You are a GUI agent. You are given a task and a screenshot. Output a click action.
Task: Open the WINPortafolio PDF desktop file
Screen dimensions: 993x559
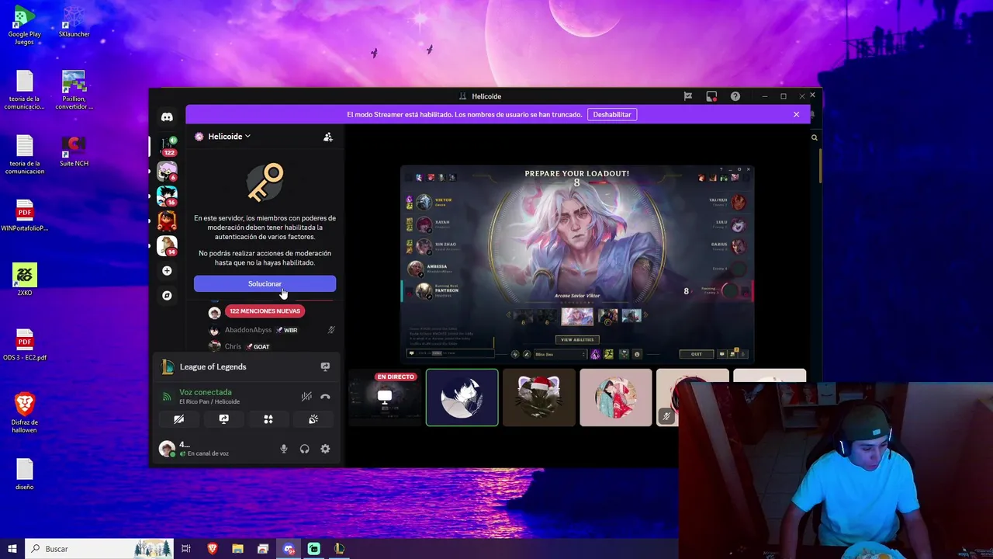click(x=24, y=216)
